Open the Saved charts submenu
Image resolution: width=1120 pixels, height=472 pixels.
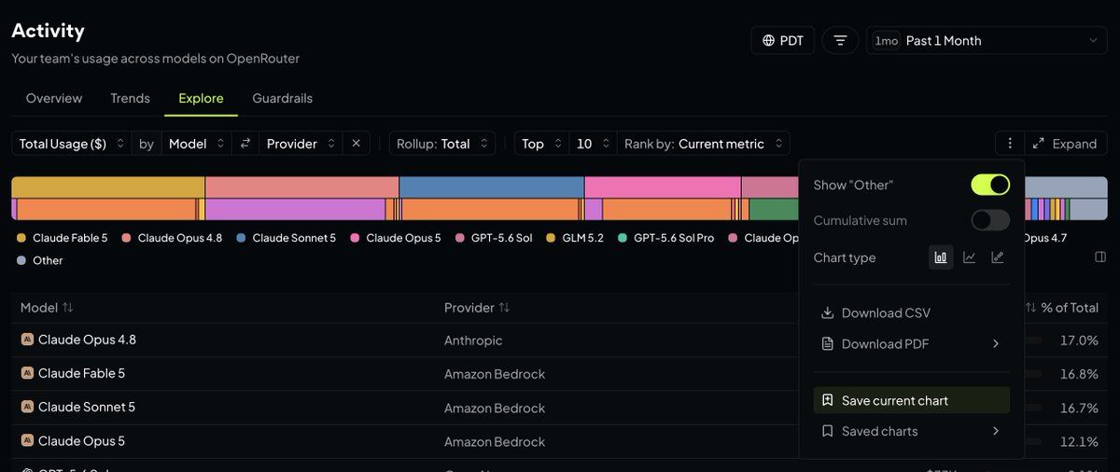pos(912,431)
